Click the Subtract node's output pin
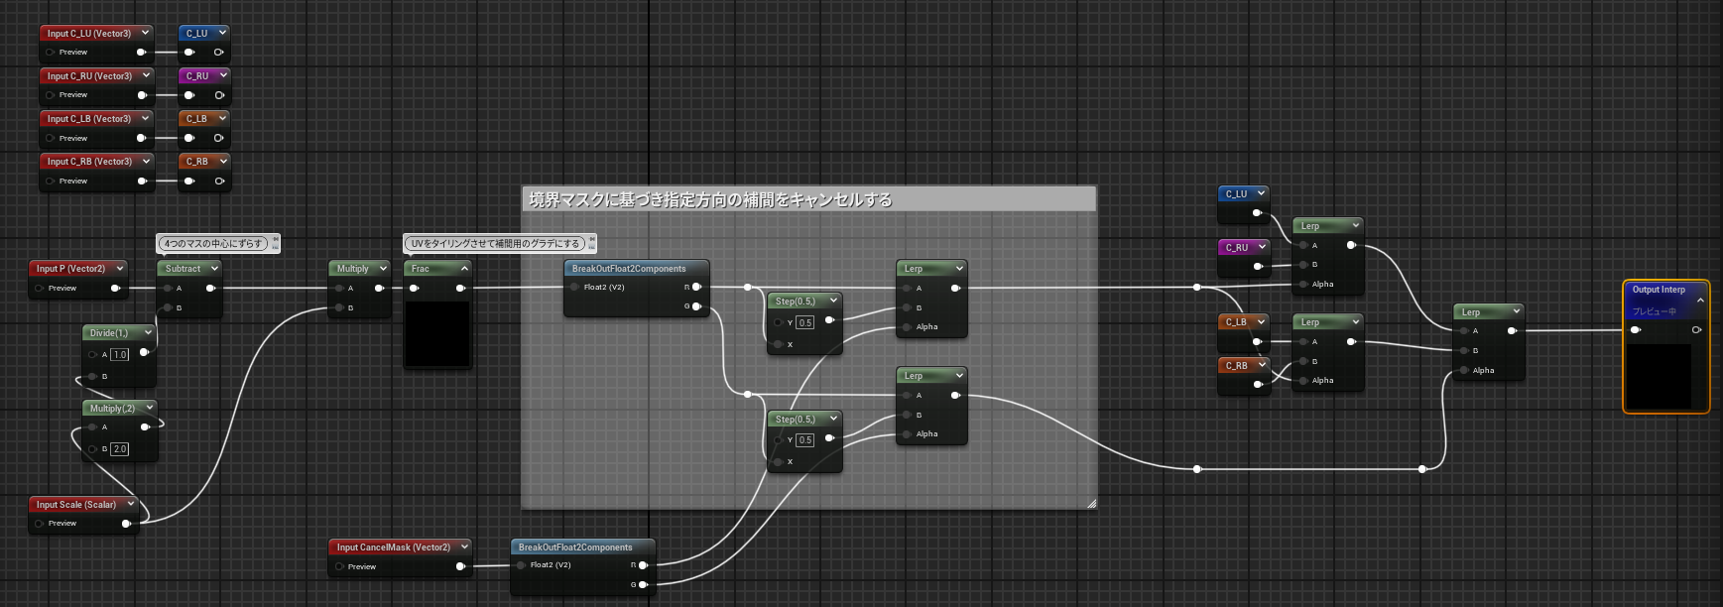1723x607 pixels. 209,289
